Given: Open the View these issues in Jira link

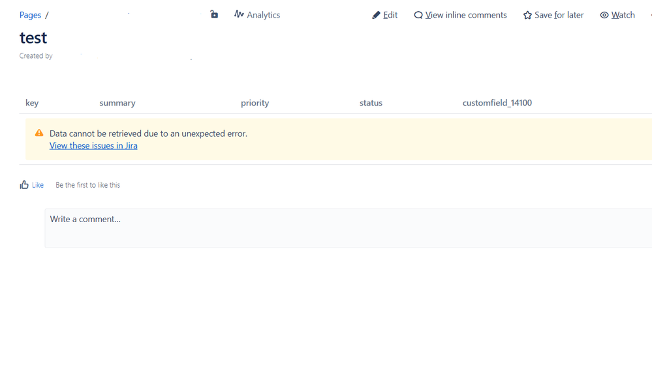Looking at the screenshot, I should click(x=93, y=145).
